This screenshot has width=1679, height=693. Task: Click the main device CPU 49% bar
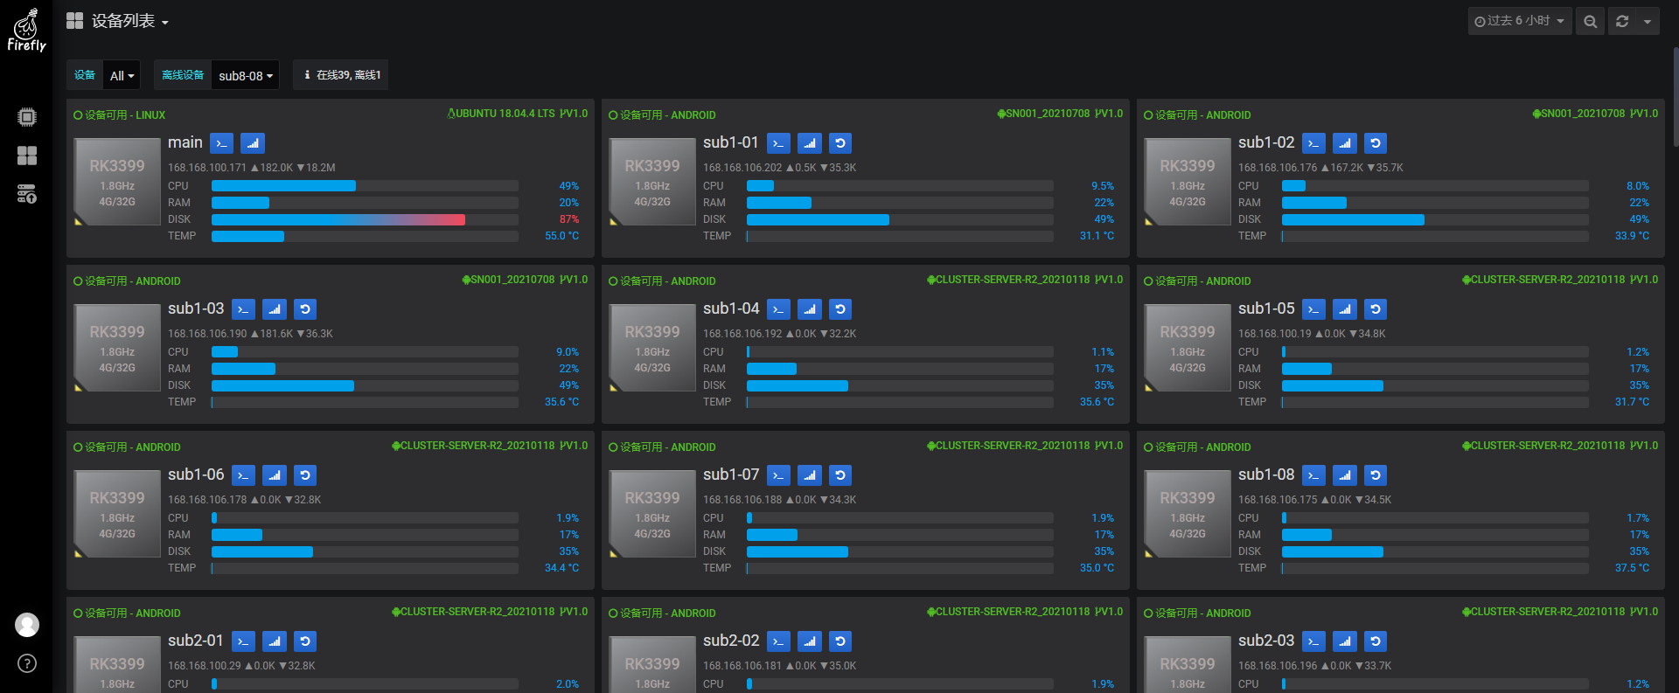(x=365, y=186)
